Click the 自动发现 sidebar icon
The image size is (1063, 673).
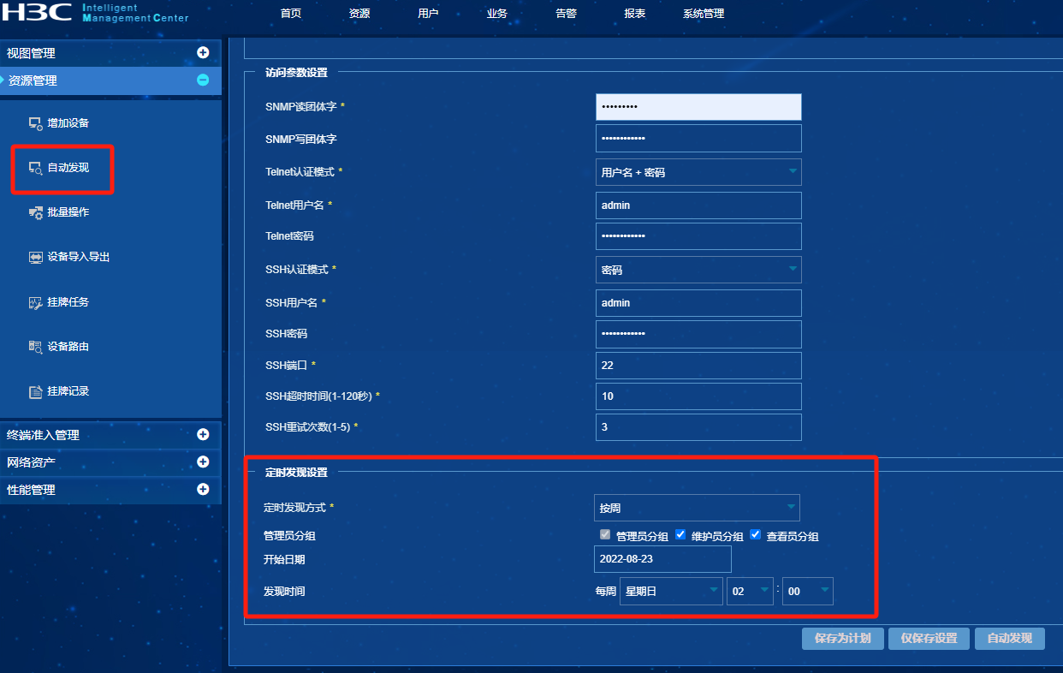pos(36,168)
